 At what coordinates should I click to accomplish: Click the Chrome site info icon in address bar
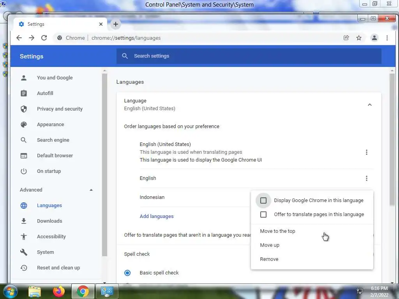point(60,38)
